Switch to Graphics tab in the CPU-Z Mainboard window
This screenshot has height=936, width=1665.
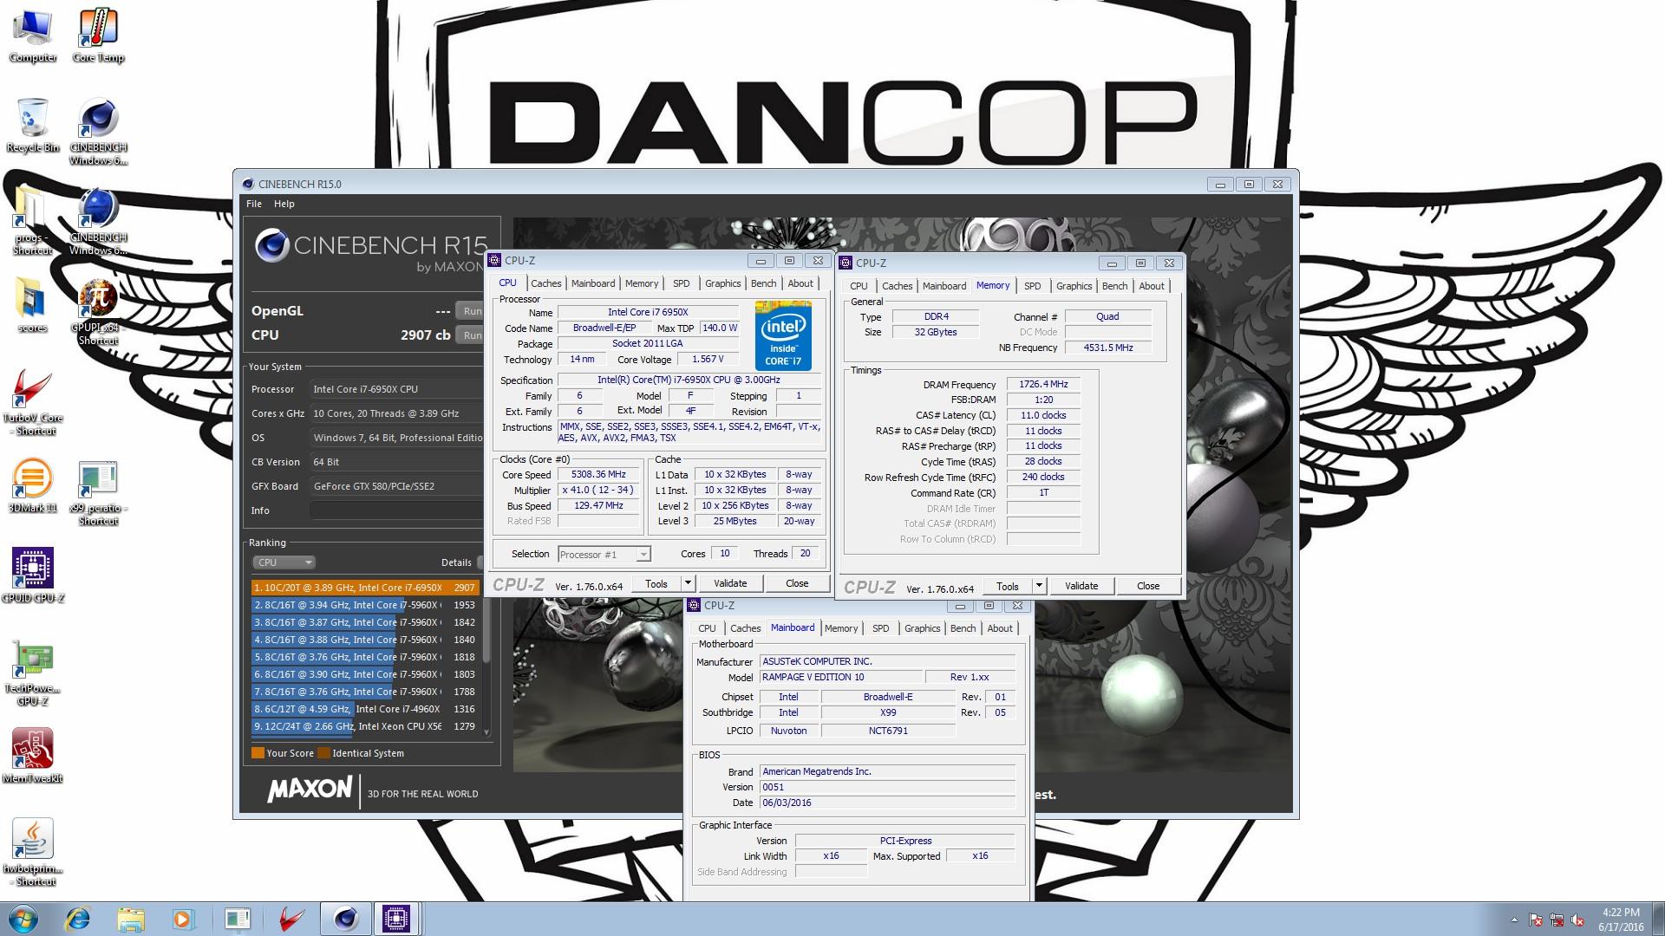click(x=922, y=628)
